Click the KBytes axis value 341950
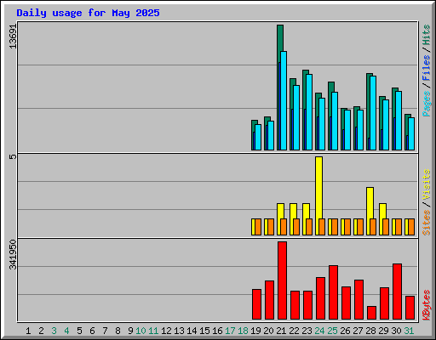The width and height of the screenshot is (436, 340). (x=13, y=255)
